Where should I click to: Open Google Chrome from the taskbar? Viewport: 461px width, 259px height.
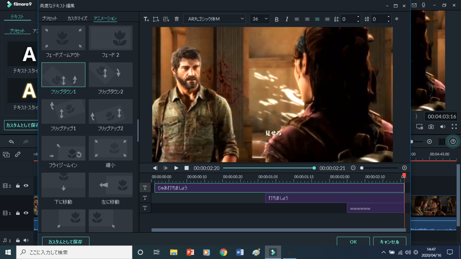click(223, 252)
